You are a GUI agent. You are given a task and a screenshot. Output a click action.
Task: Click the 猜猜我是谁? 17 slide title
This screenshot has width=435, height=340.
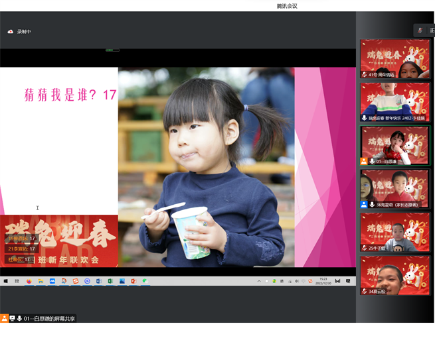point(70,95)
